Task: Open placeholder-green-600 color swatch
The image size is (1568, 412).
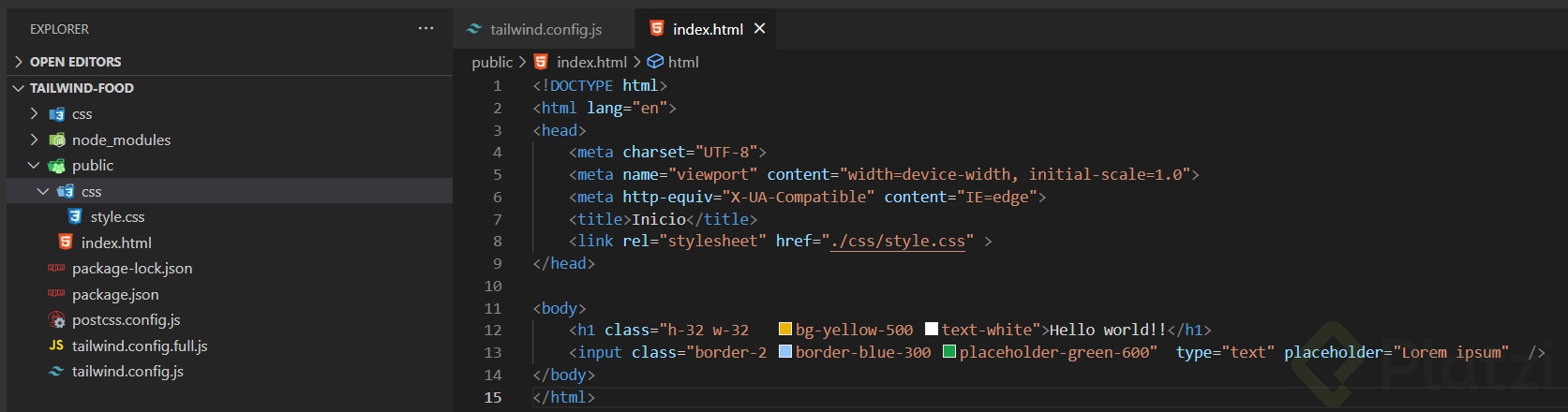Action: [x=949, y=351]
